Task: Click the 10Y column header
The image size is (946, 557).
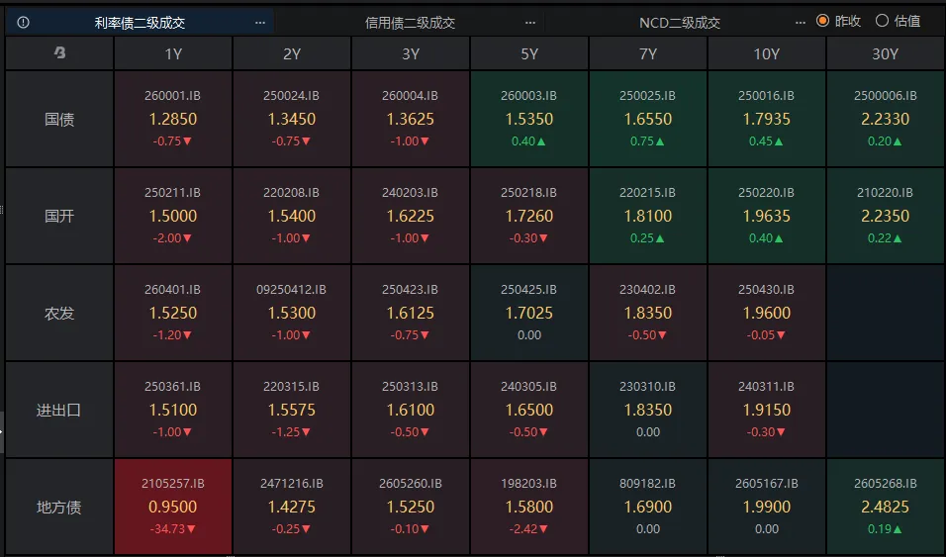Action: 767,54
